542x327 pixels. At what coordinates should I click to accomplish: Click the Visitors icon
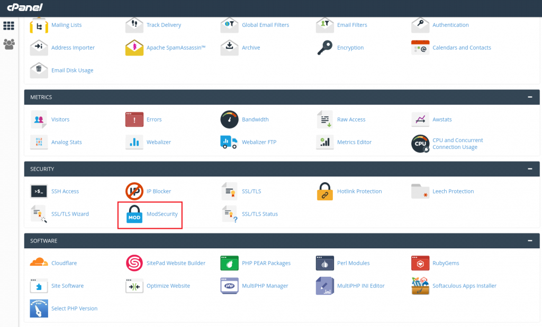(x=39, y=119)
